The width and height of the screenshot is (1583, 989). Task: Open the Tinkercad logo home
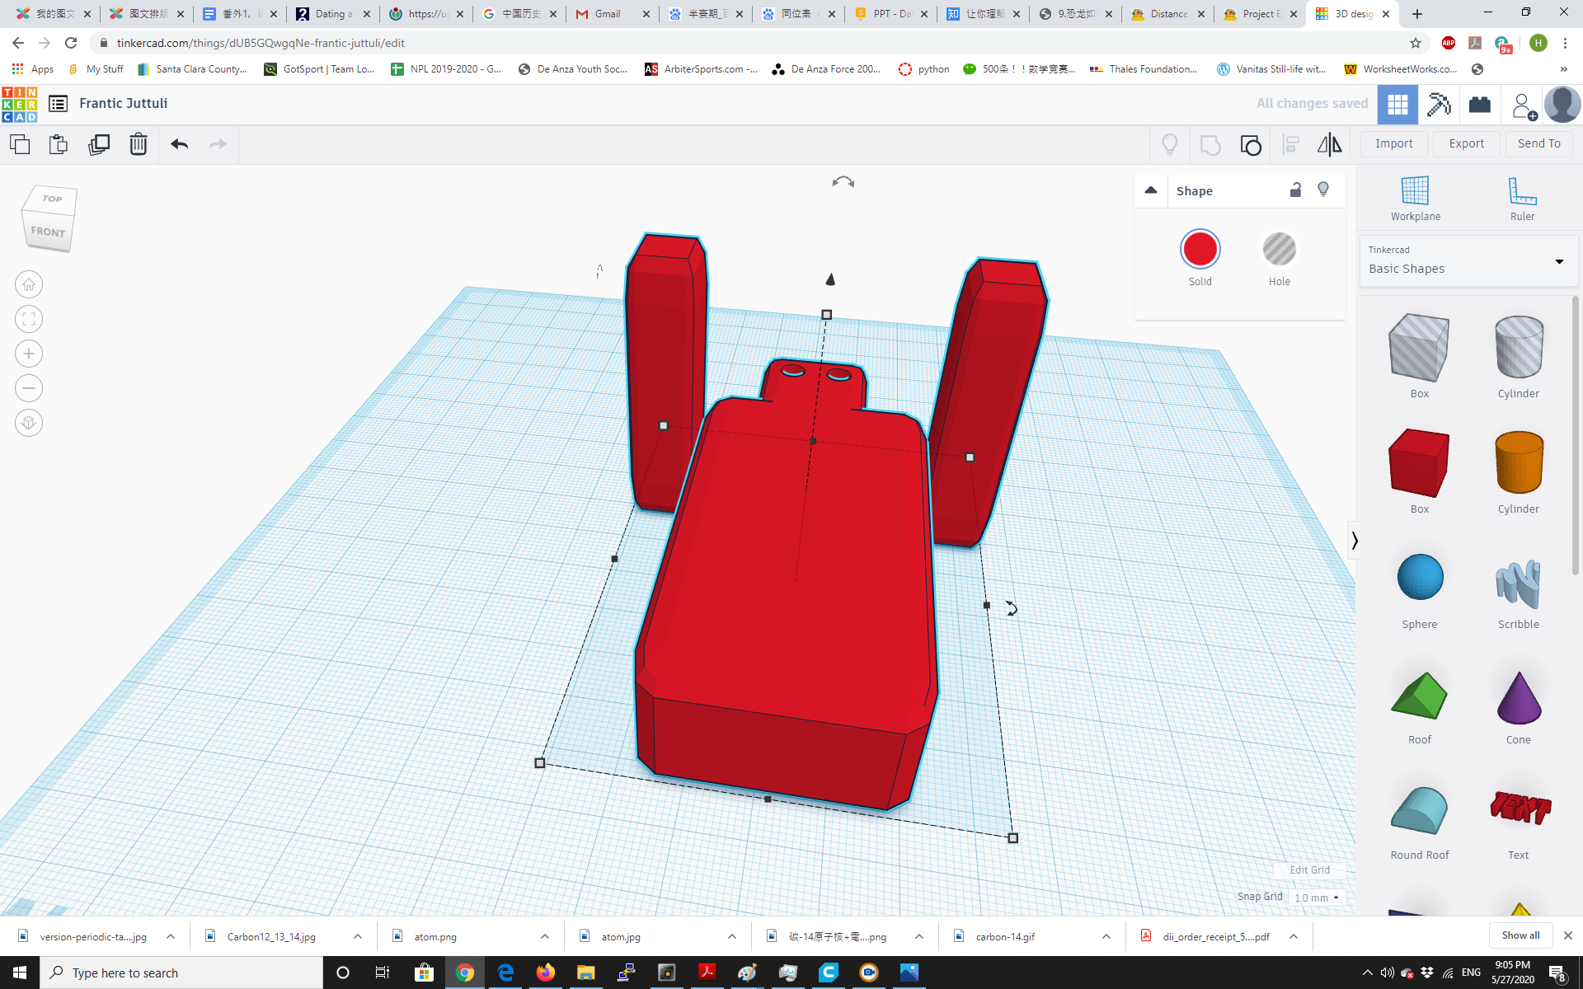[20, 104]
